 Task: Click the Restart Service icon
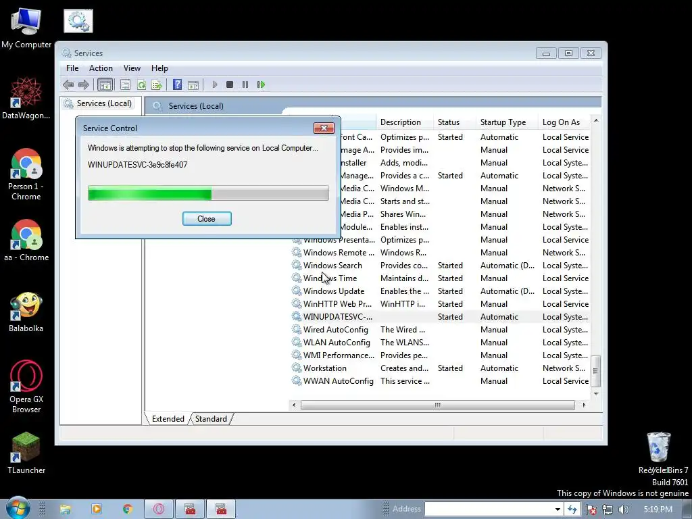pyautogui.click(x=262, y=84)
